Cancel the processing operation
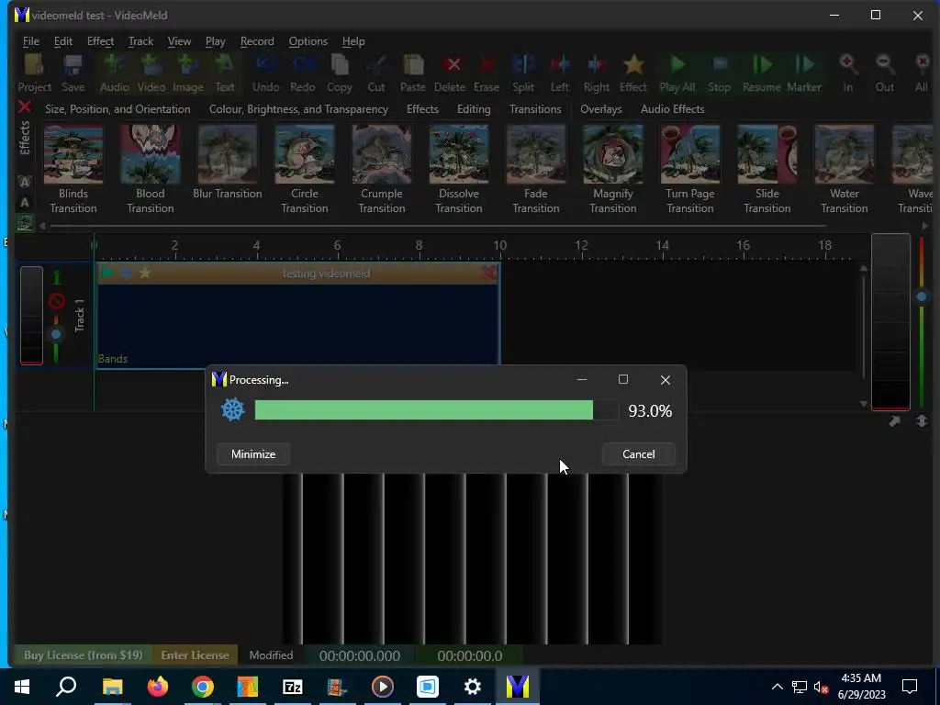 point(639,453)
